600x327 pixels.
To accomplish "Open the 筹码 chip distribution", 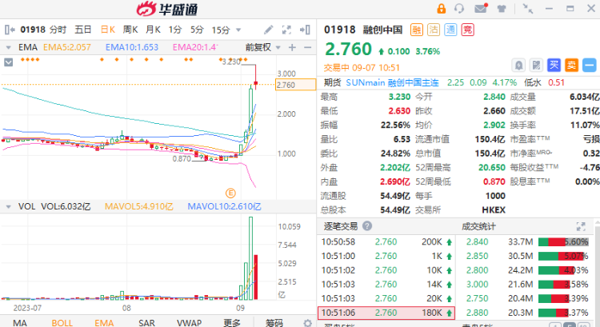I will point(274,323).
